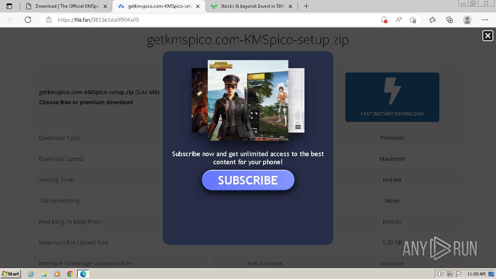Click the volume speaker tray icon
The height and width of the screenshot is (279, 496).
(x=441, y=274)
